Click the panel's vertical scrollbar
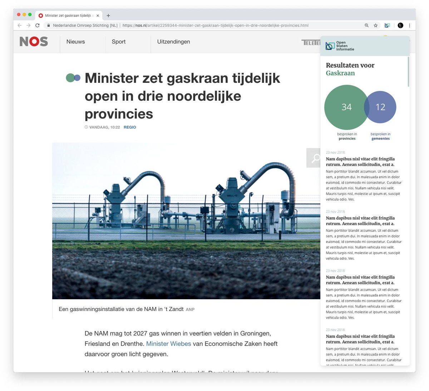The width and height of the screenshot is (429, 391). [408, 72]
